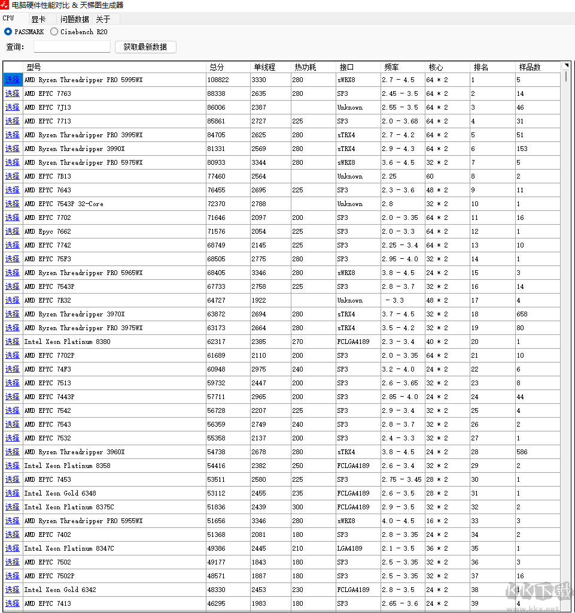Click 选择 link for Xeon Platinum 8375C
This screenshot has width=575, height=613.
[x=13, y=507]
